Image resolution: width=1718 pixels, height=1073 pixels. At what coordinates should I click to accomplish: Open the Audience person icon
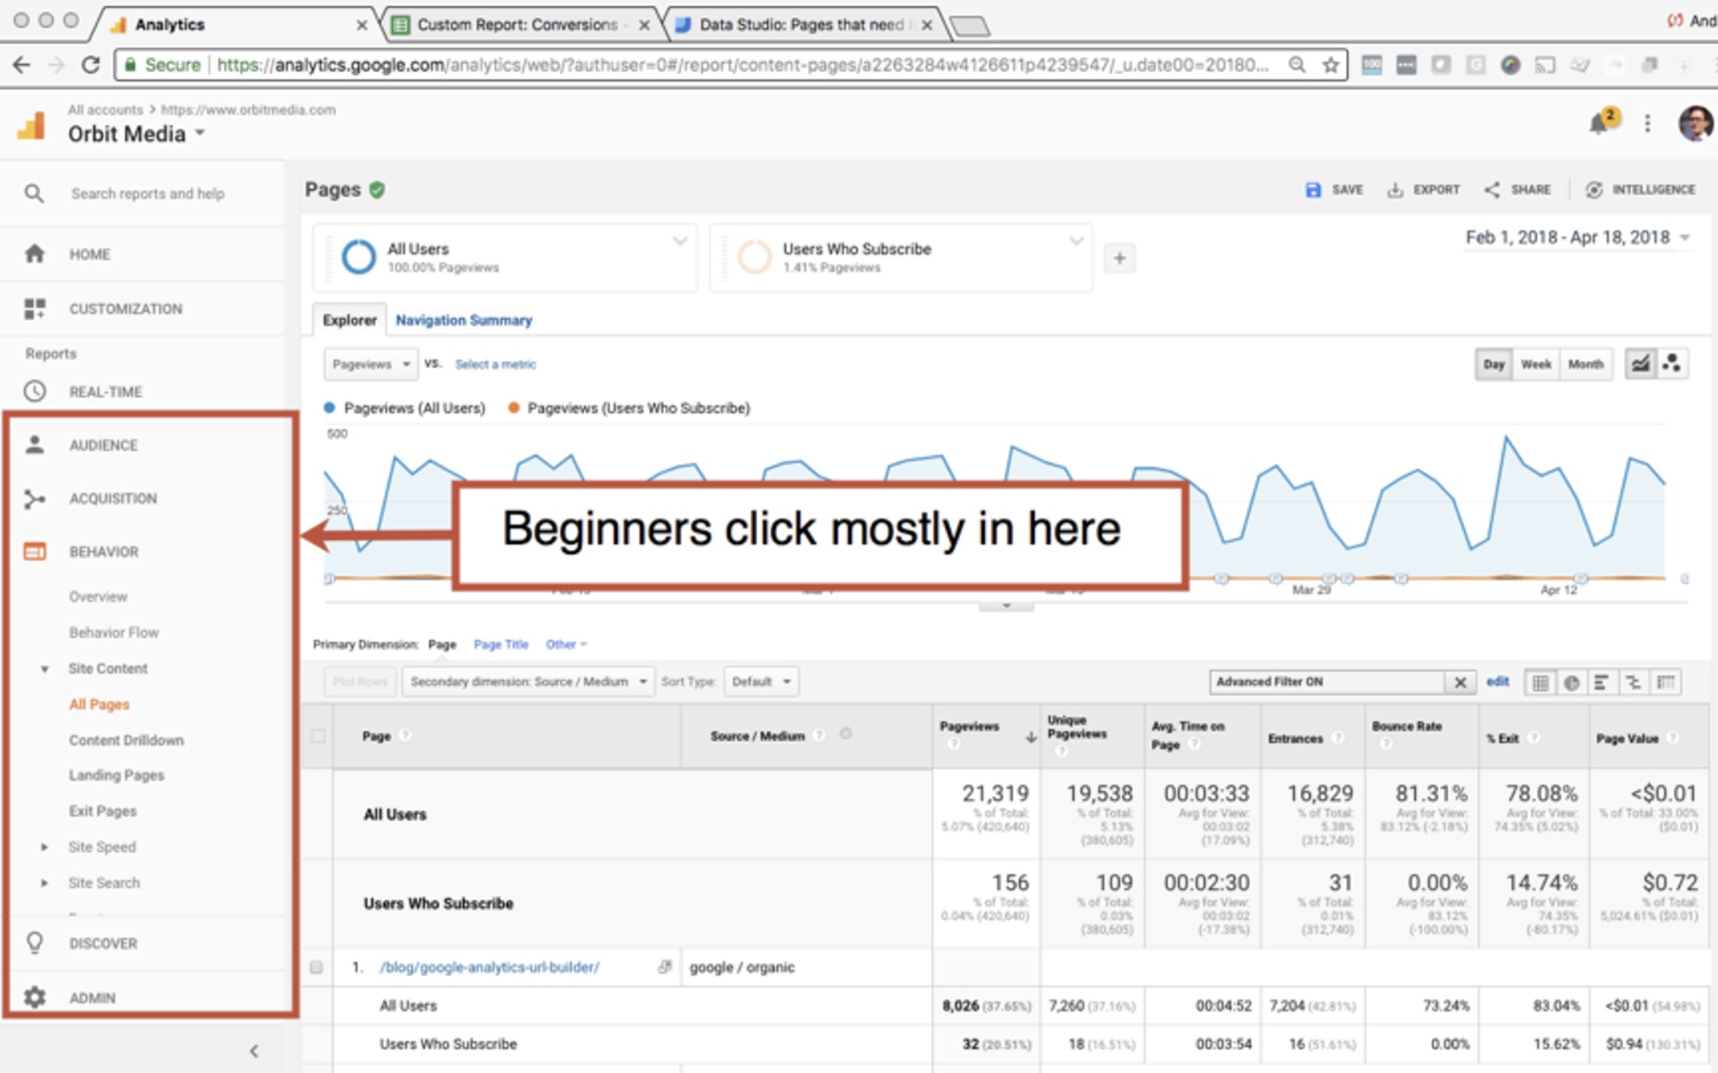34,445
